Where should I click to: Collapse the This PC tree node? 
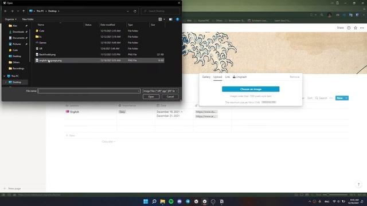(x=4, y=76)
